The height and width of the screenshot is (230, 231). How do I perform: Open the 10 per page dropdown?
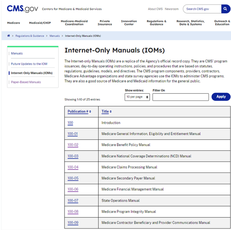tap(137, 97)
